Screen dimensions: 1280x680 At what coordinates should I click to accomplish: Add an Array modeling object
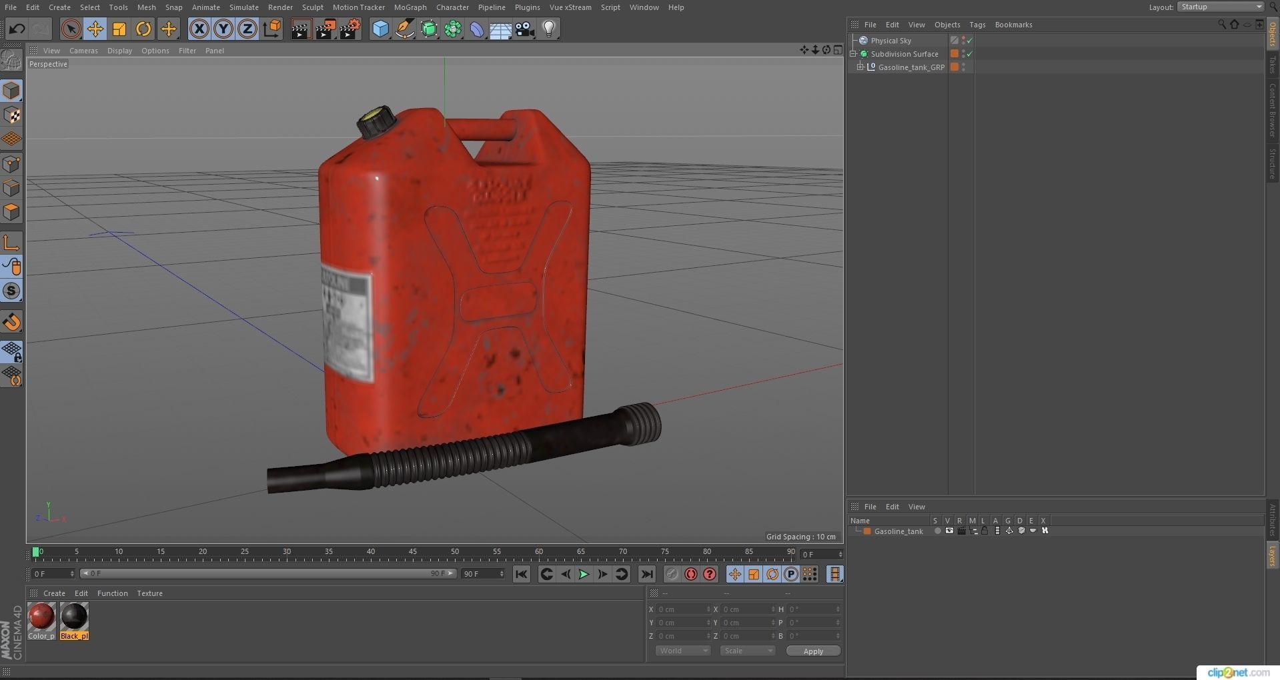pos(453,29)
